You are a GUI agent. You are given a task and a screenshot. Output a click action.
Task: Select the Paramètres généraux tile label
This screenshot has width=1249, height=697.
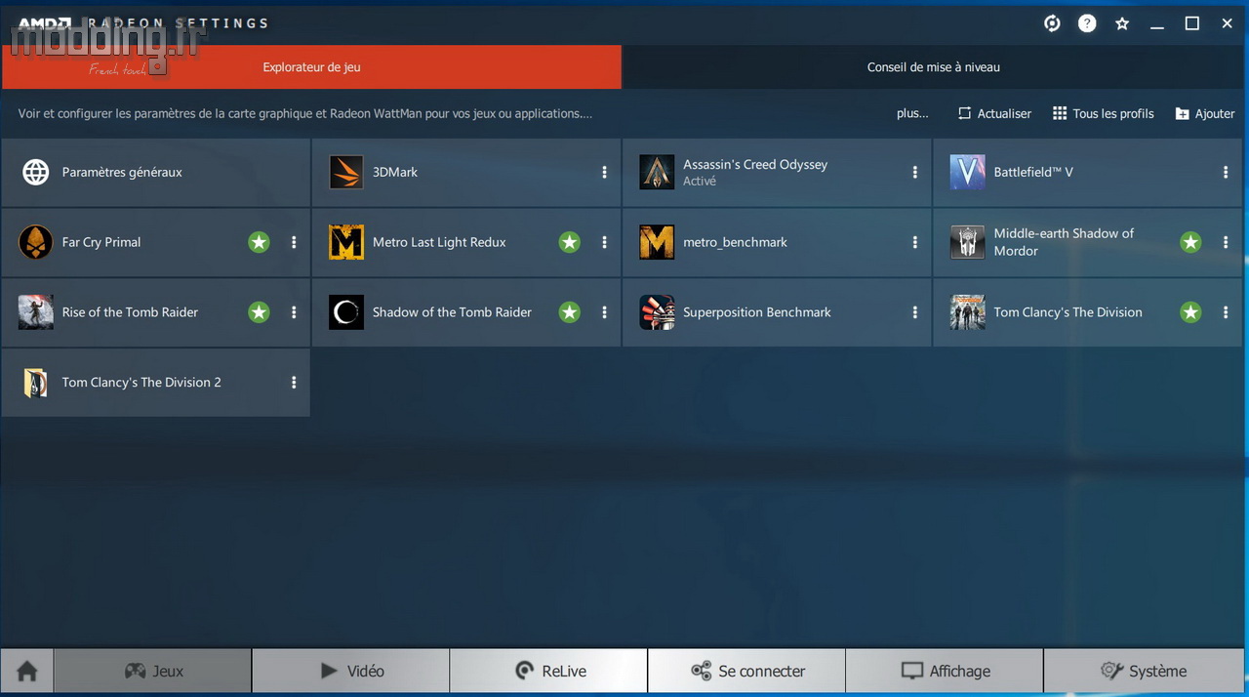(122, 172)
